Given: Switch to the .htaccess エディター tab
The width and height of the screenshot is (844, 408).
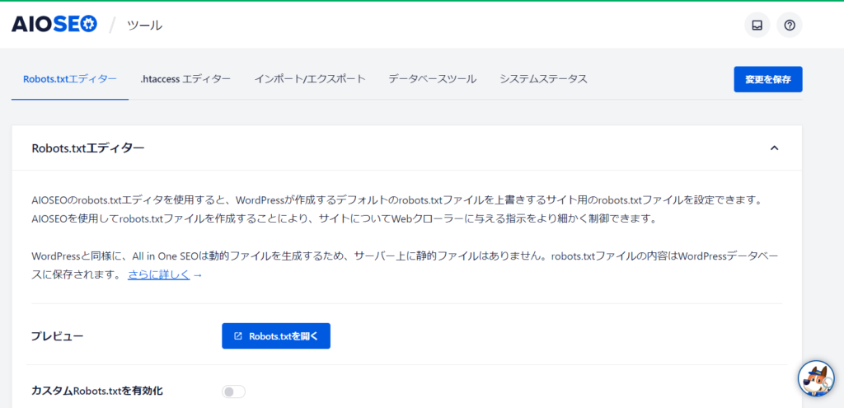Looking at the screenshot, I should [185, 79].
